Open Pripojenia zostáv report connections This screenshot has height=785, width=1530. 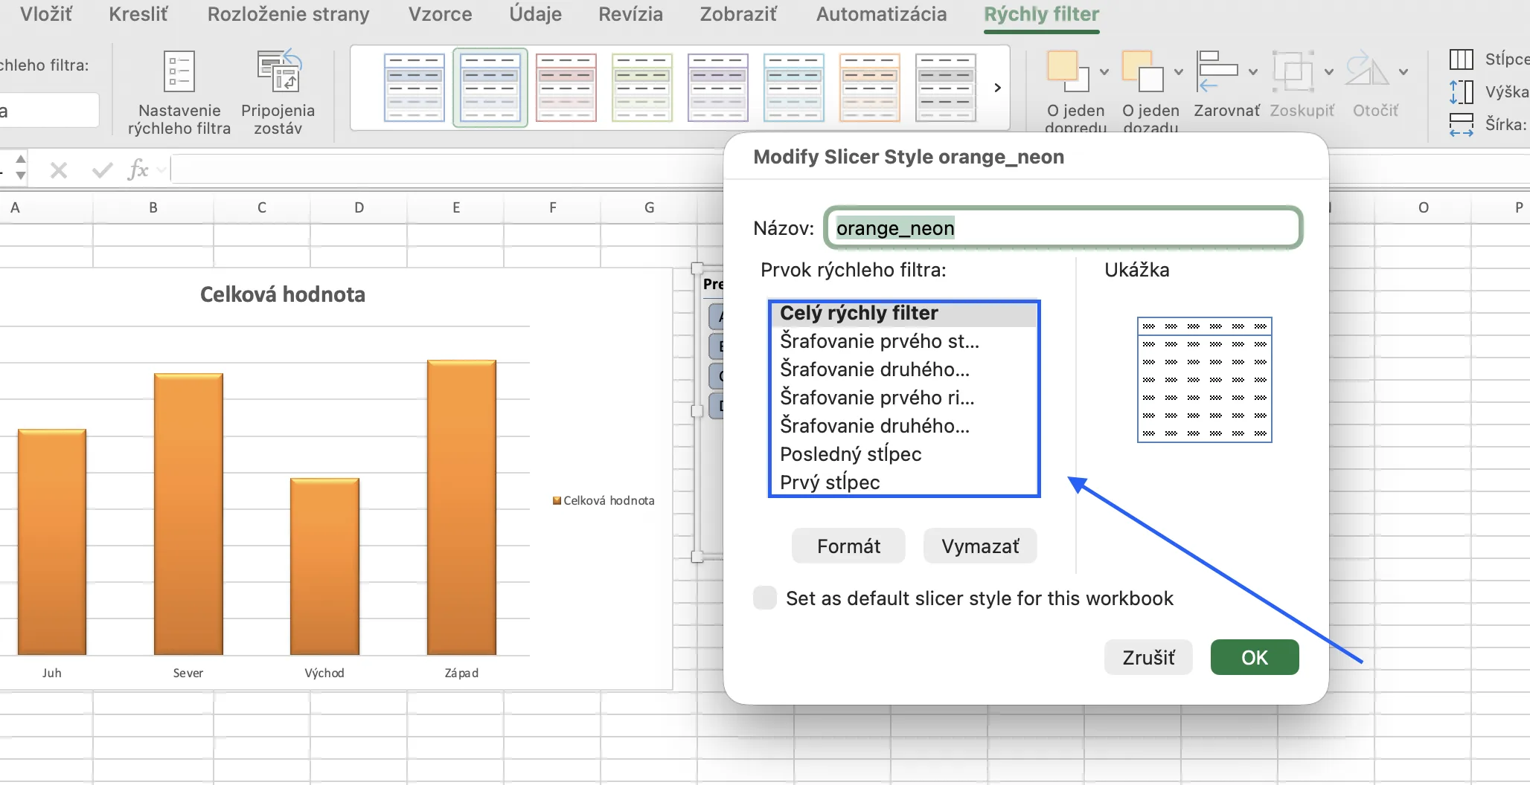(x=278, y=92)
